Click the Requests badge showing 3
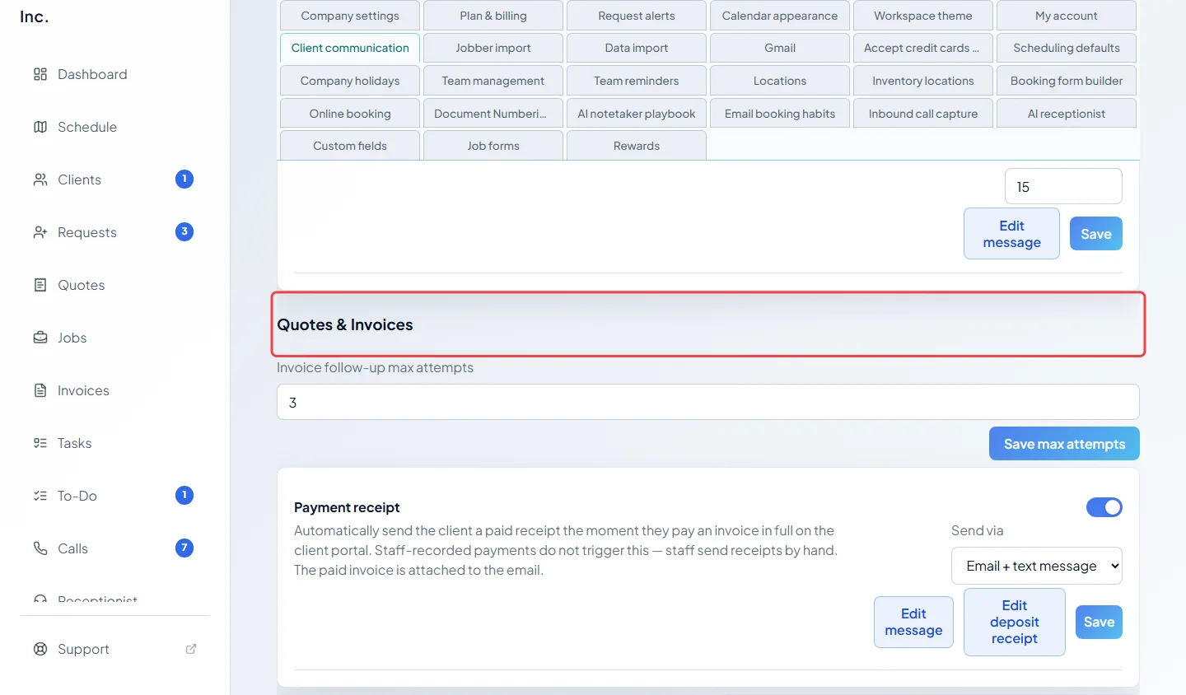The height and width of the screenshot is (695, 1186). tap(184, 231)
